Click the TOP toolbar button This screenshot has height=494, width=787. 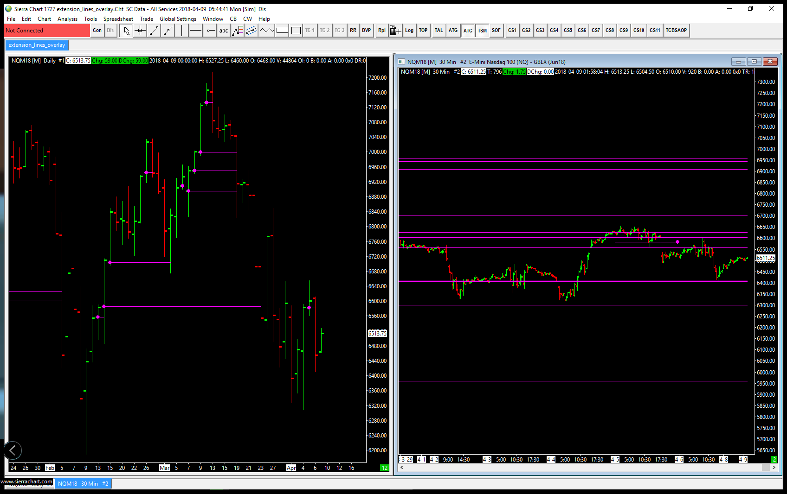[x=423, y=31]
